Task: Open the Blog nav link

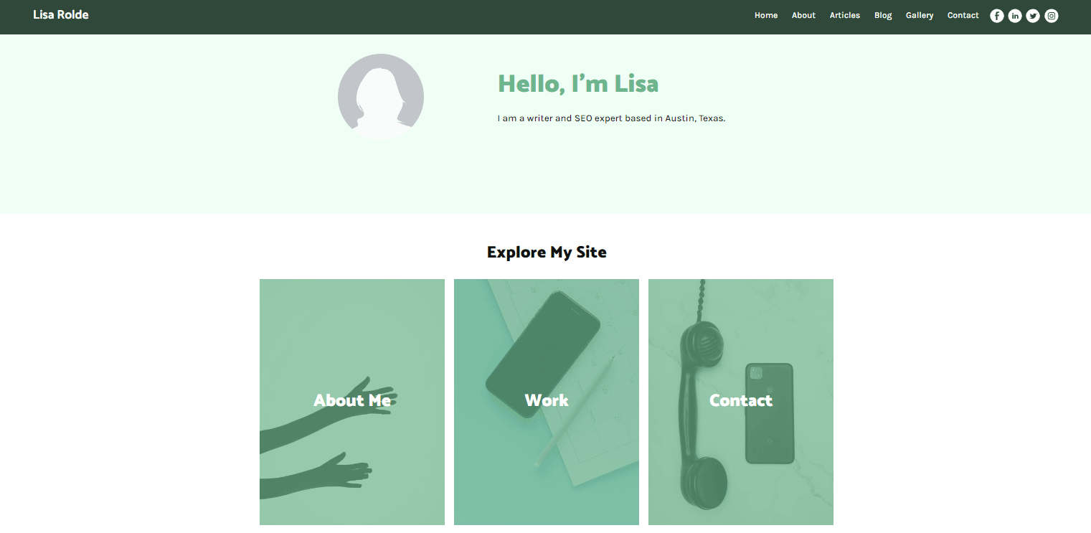Action: click(883, 15)
